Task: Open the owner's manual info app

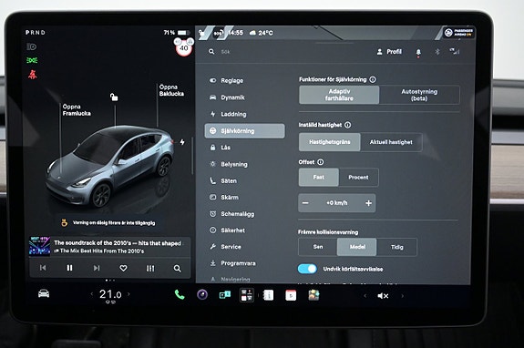Action: pyautogui.click(x=268, y=295)
